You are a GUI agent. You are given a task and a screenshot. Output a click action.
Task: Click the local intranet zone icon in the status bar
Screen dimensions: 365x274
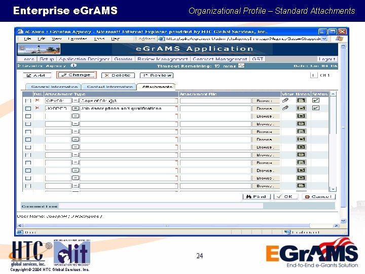(x=287, y=232)
